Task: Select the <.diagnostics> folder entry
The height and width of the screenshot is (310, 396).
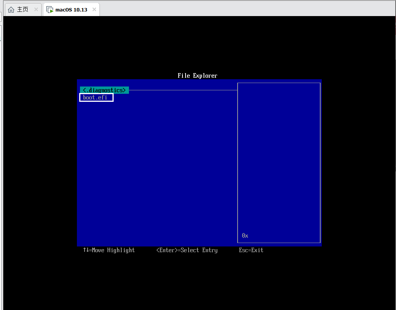Action: pyautogui.click(x=104, y=90)
